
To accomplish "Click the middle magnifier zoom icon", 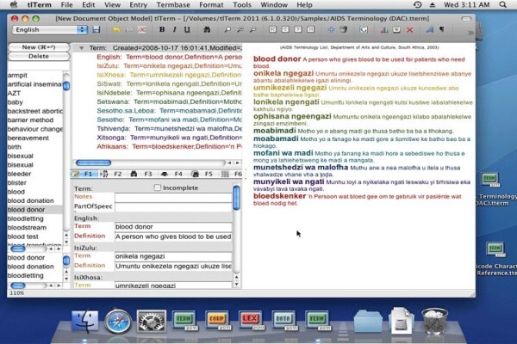I will [240, 29].
